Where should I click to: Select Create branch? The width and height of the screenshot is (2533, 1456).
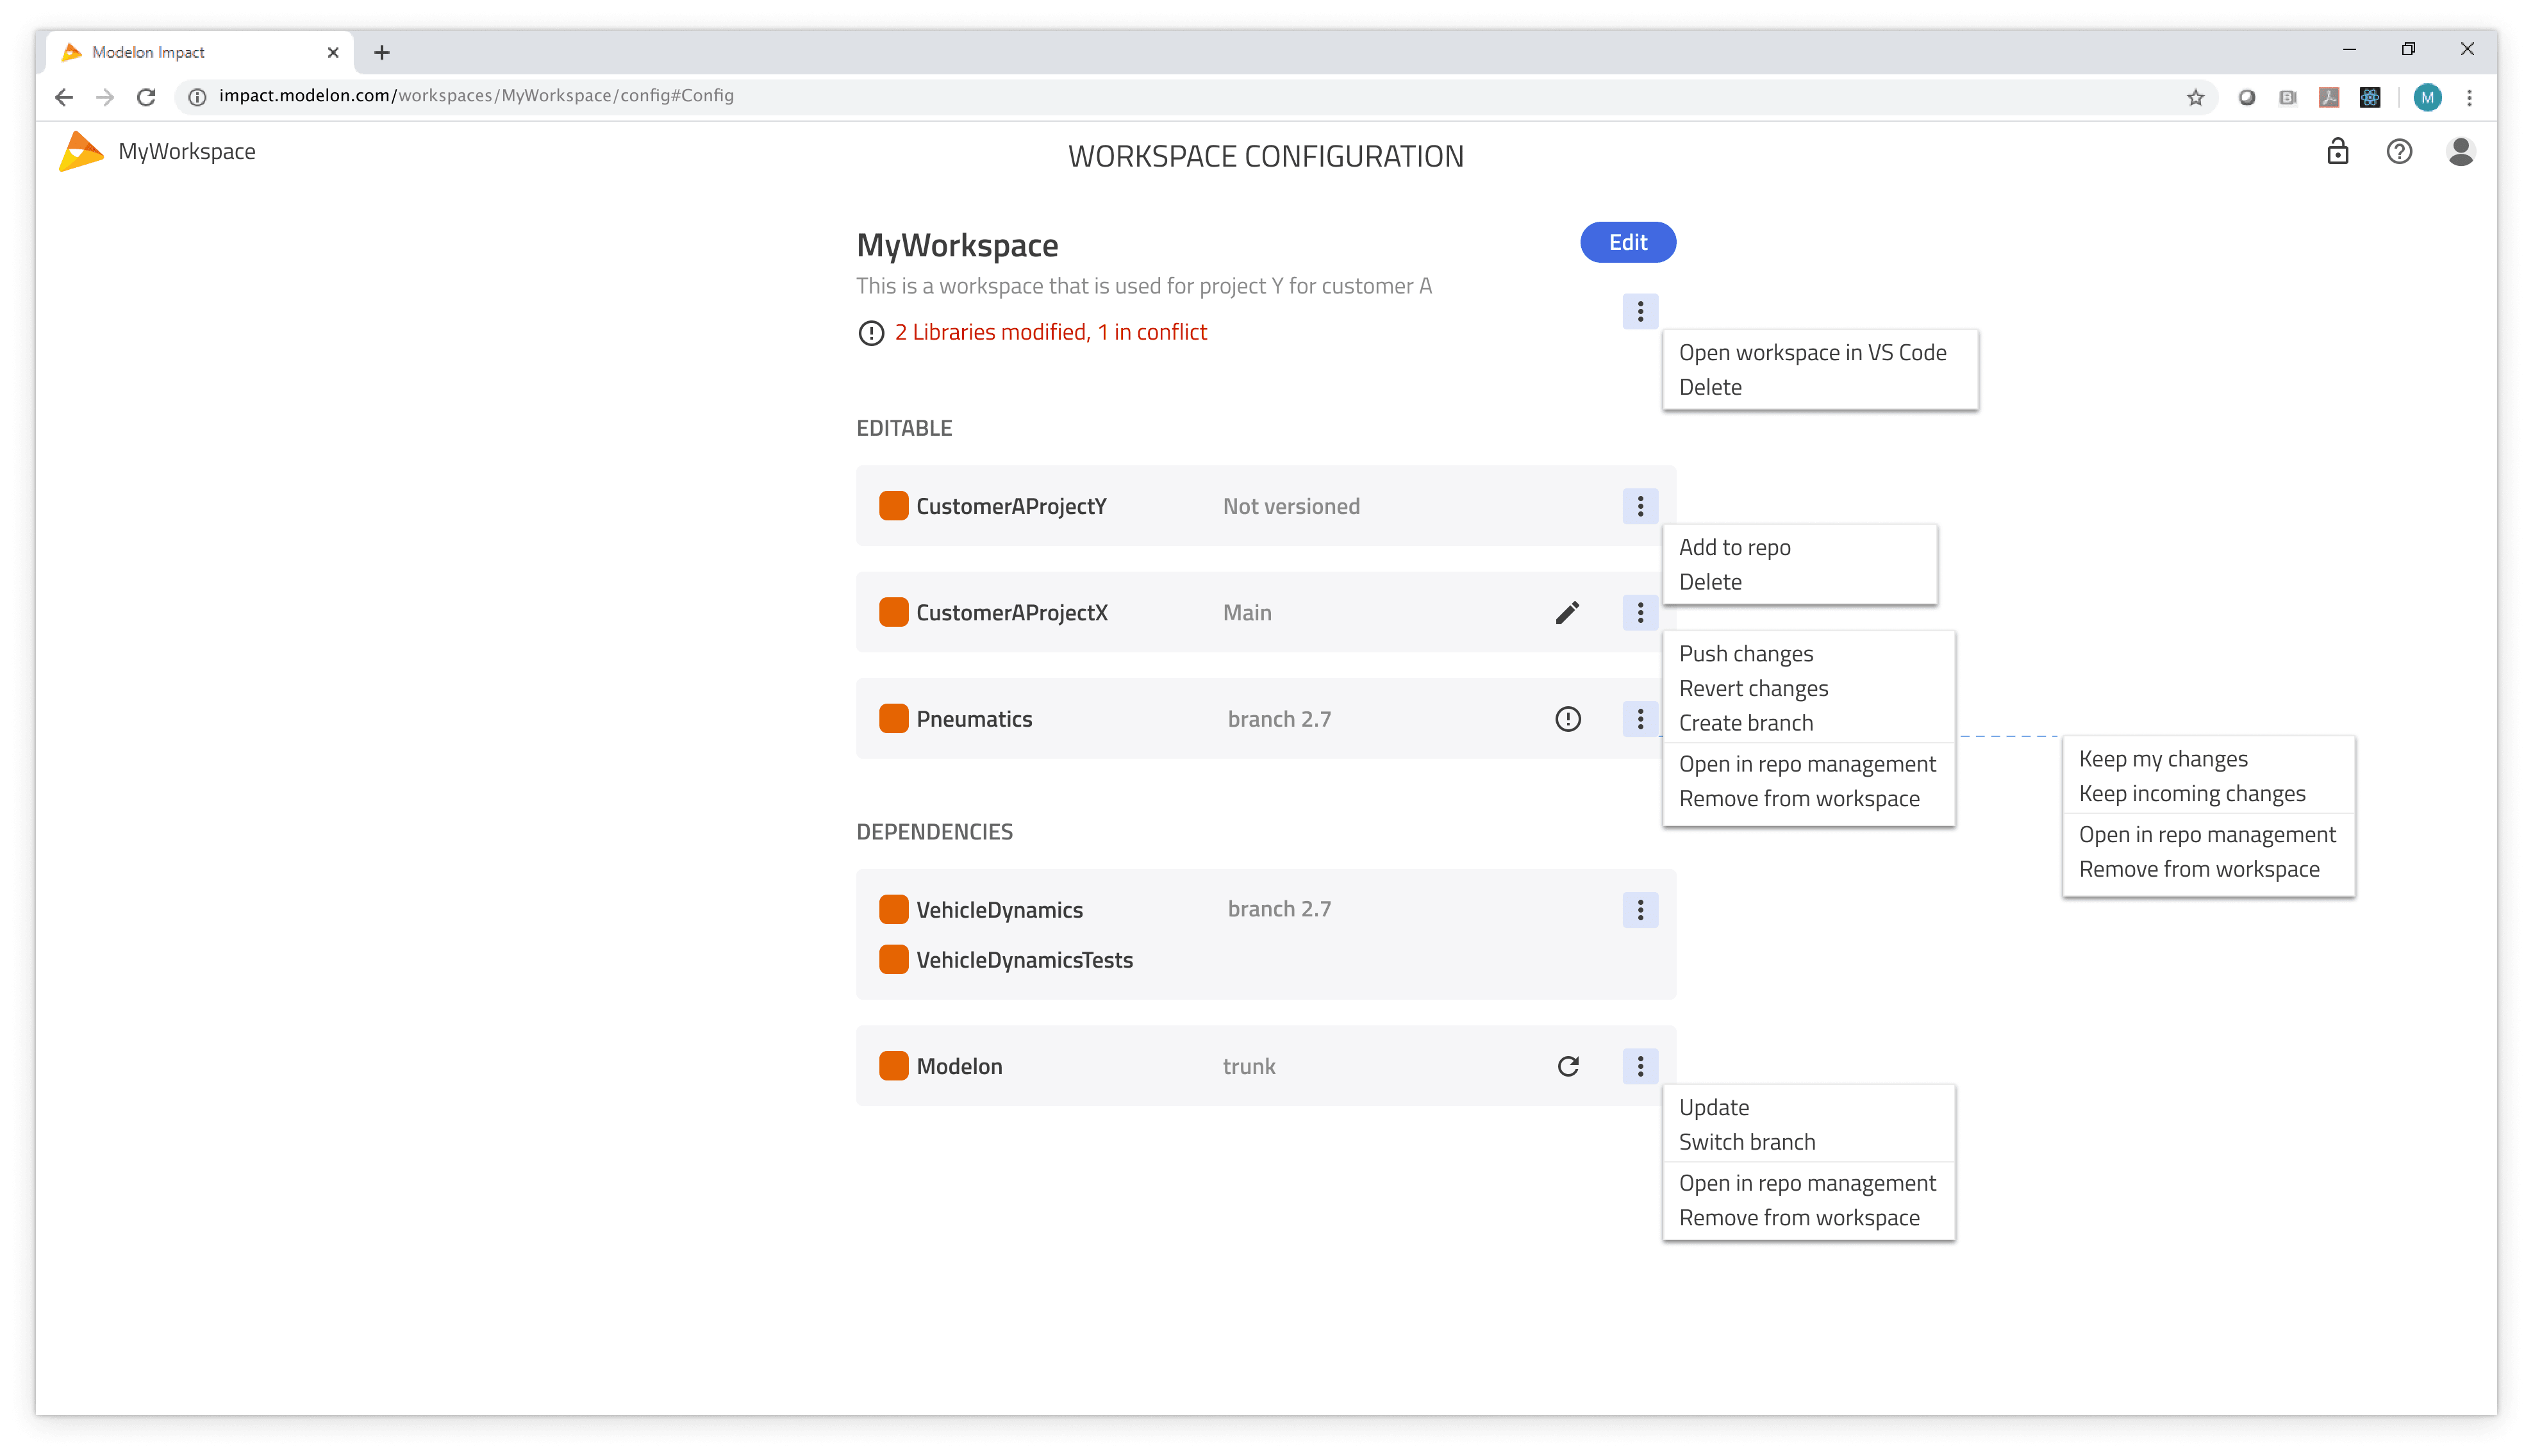coord(1745,723)
